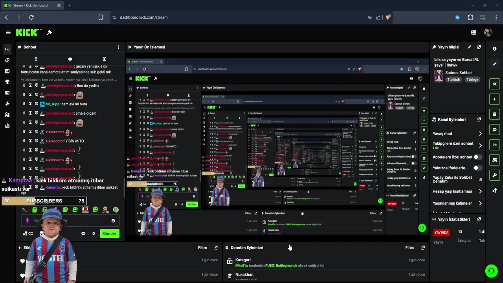The width and height of the screenshot is (503, 283).
Task: Pop out the Yayın bilgisi panel
Action: pyautogui.click(x=479, y=47)
